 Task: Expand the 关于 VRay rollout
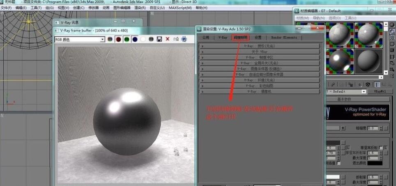coord(259,51)
